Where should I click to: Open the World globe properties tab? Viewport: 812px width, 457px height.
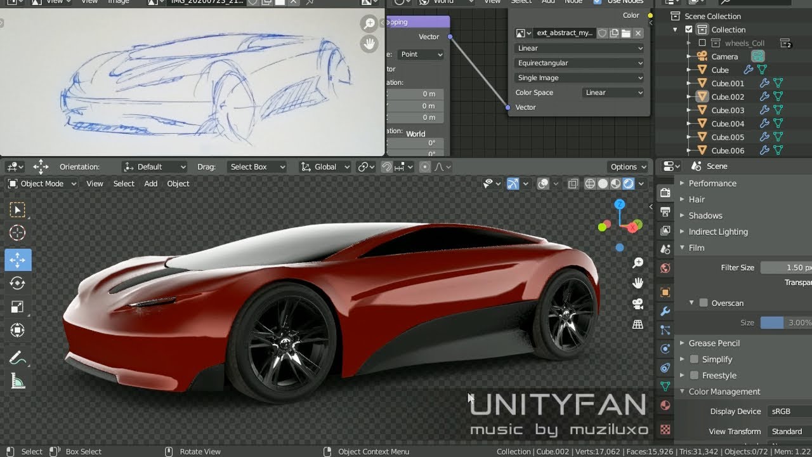tap(665, 268)
